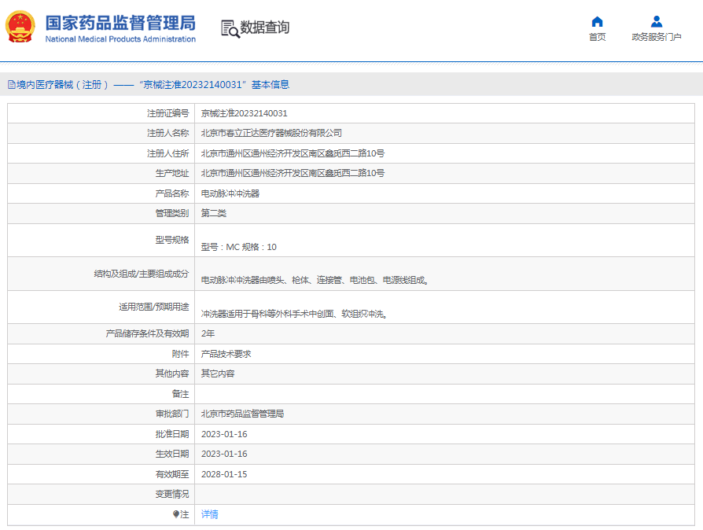This screenshot has width=703, height=530.
Task: Select 型号：MC 规格：10 value
Action: (238, 247)
